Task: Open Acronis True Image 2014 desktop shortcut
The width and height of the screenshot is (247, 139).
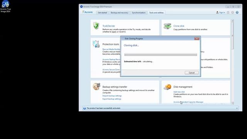Action: click(x=5, y=7)
